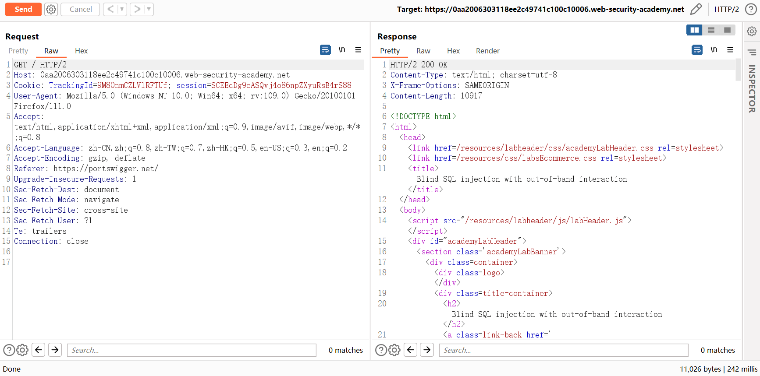Click the orange Send button
760x376 pixels.
(x=23, y=9)
